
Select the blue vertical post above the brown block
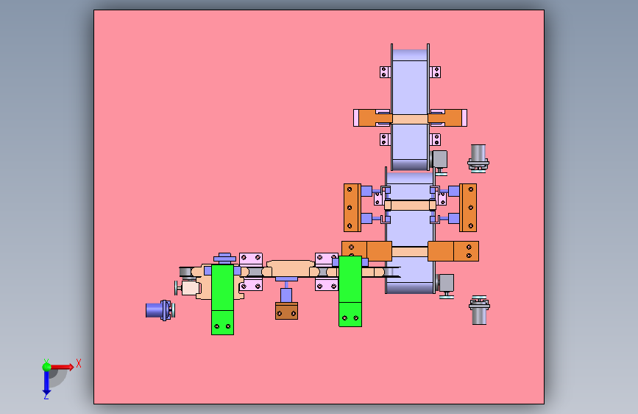tap(286, 295)
